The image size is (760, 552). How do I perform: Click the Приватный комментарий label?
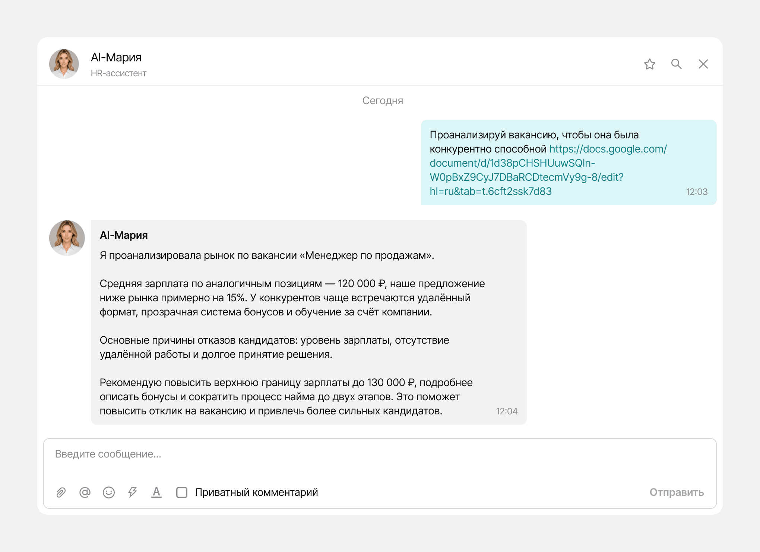coord(257,492)
